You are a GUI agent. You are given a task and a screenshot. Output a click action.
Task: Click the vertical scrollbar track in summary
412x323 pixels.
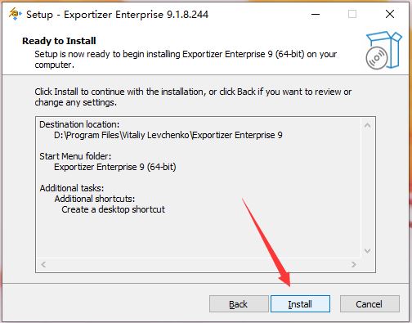[367, 188]
